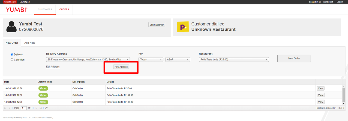Select the Collection radio option
This screenshot has width=348, height=121.
(12, 59)
